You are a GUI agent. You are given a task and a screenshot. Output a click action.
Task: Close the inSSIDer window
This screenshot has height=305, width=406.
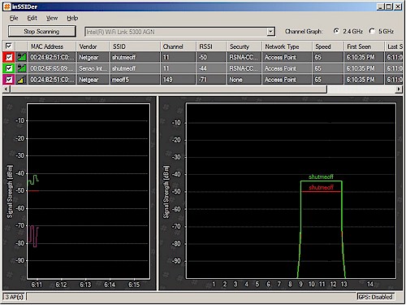tap(398, 7)
